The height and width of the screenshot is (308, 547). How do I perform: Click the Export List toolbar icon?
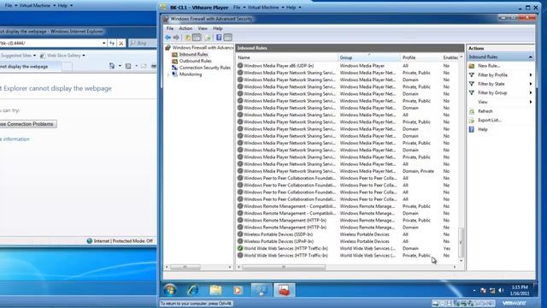[209, 38]
